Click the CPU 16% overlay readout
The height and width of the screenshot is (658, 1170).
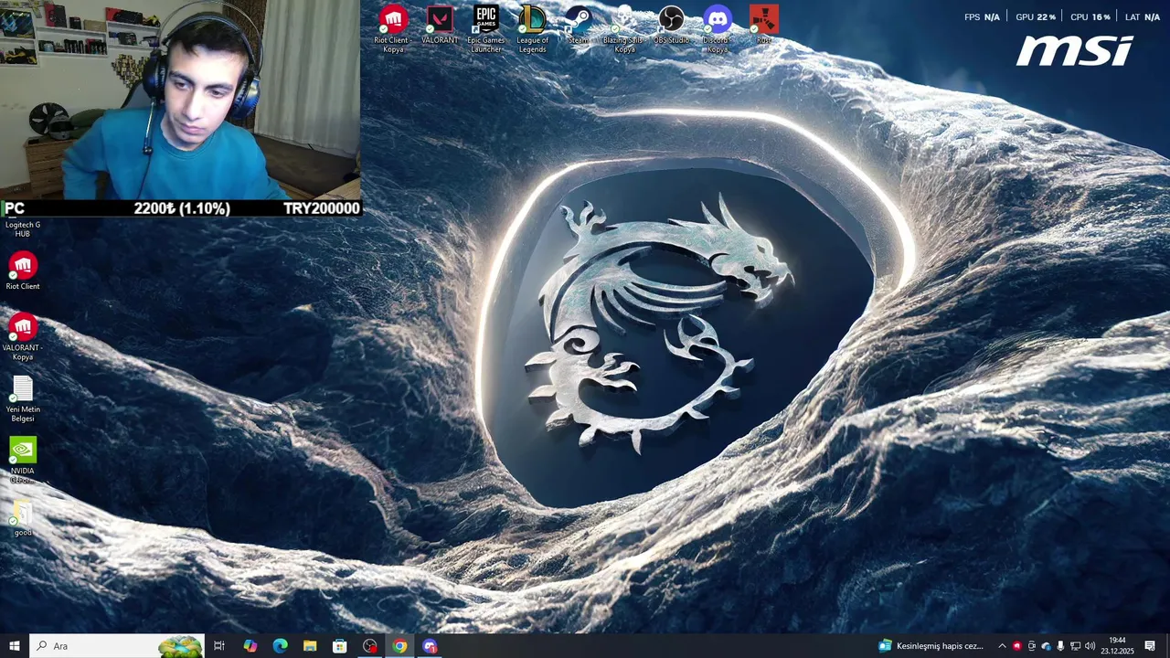pos(1090,16)
